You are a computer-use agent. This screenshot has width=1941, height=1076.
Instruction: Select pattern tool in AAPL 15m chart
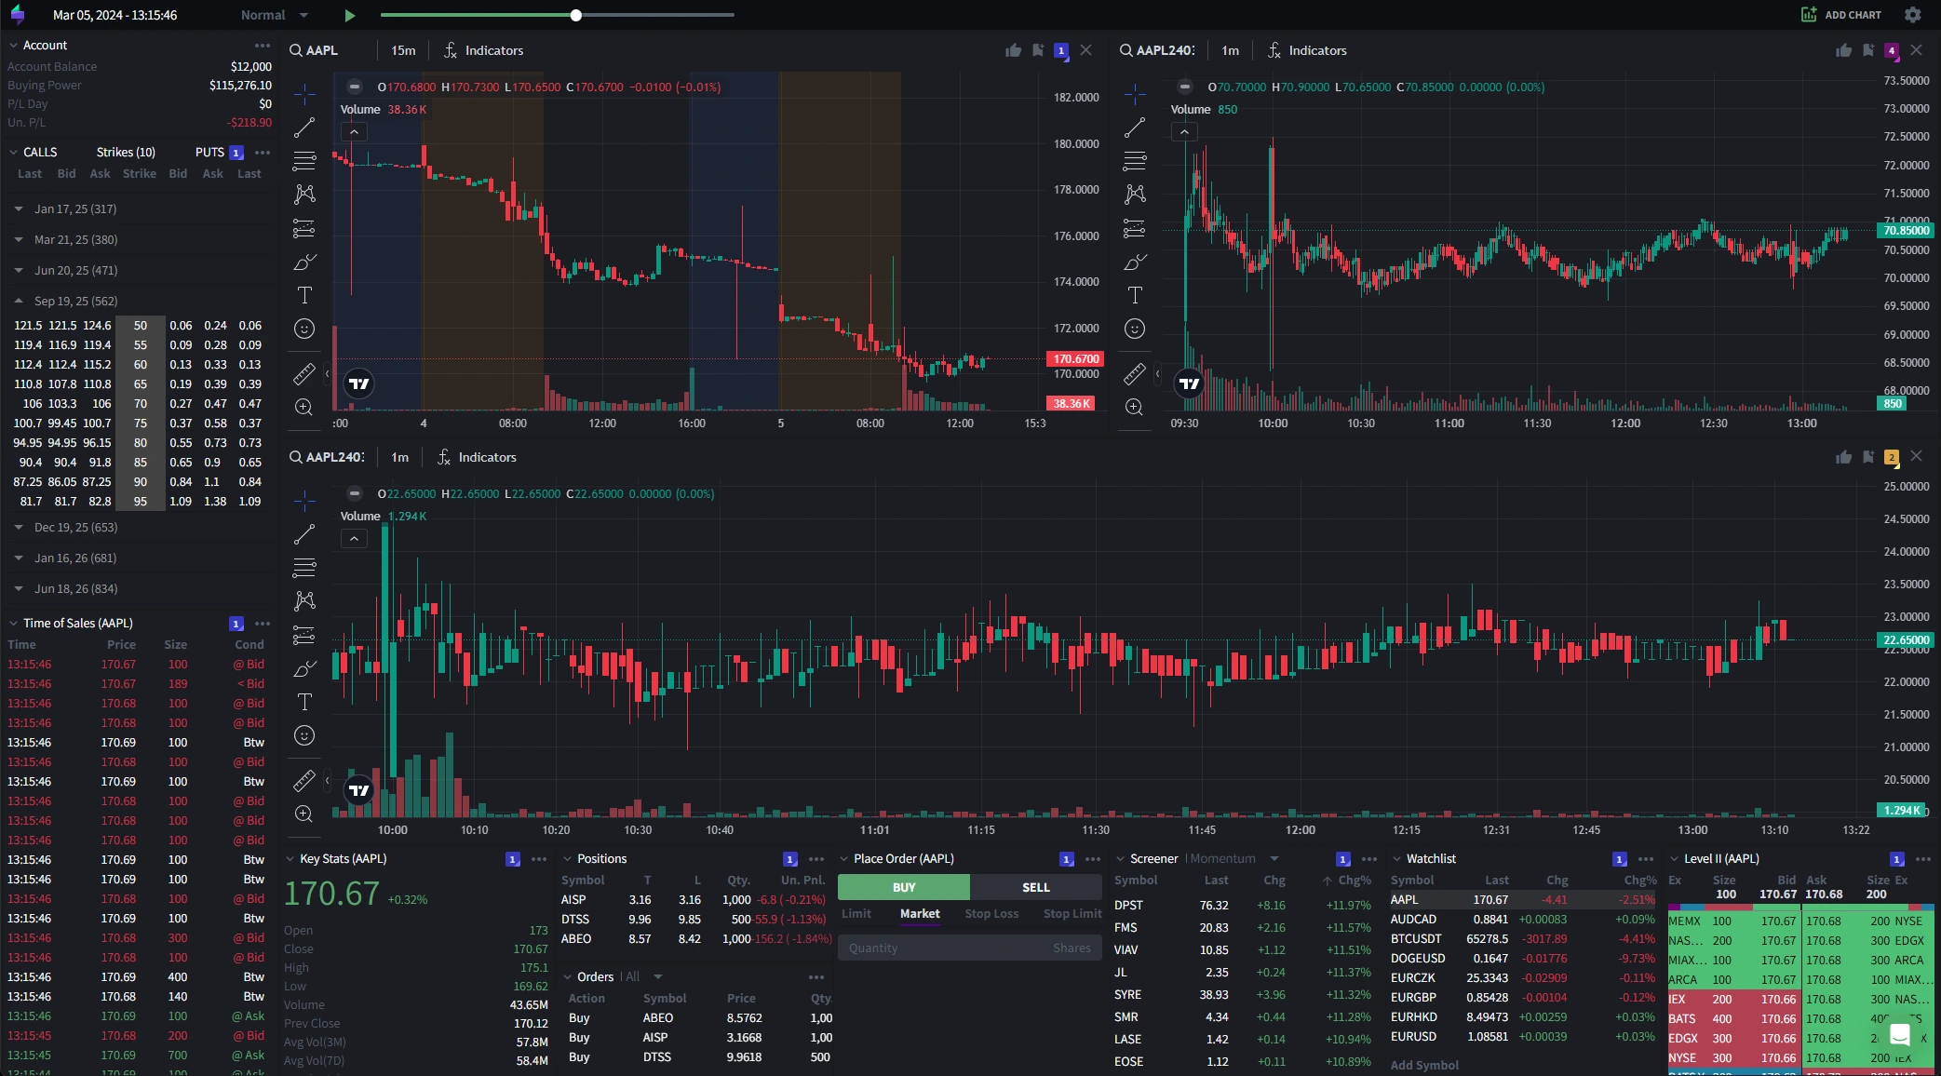click(304, 194)
